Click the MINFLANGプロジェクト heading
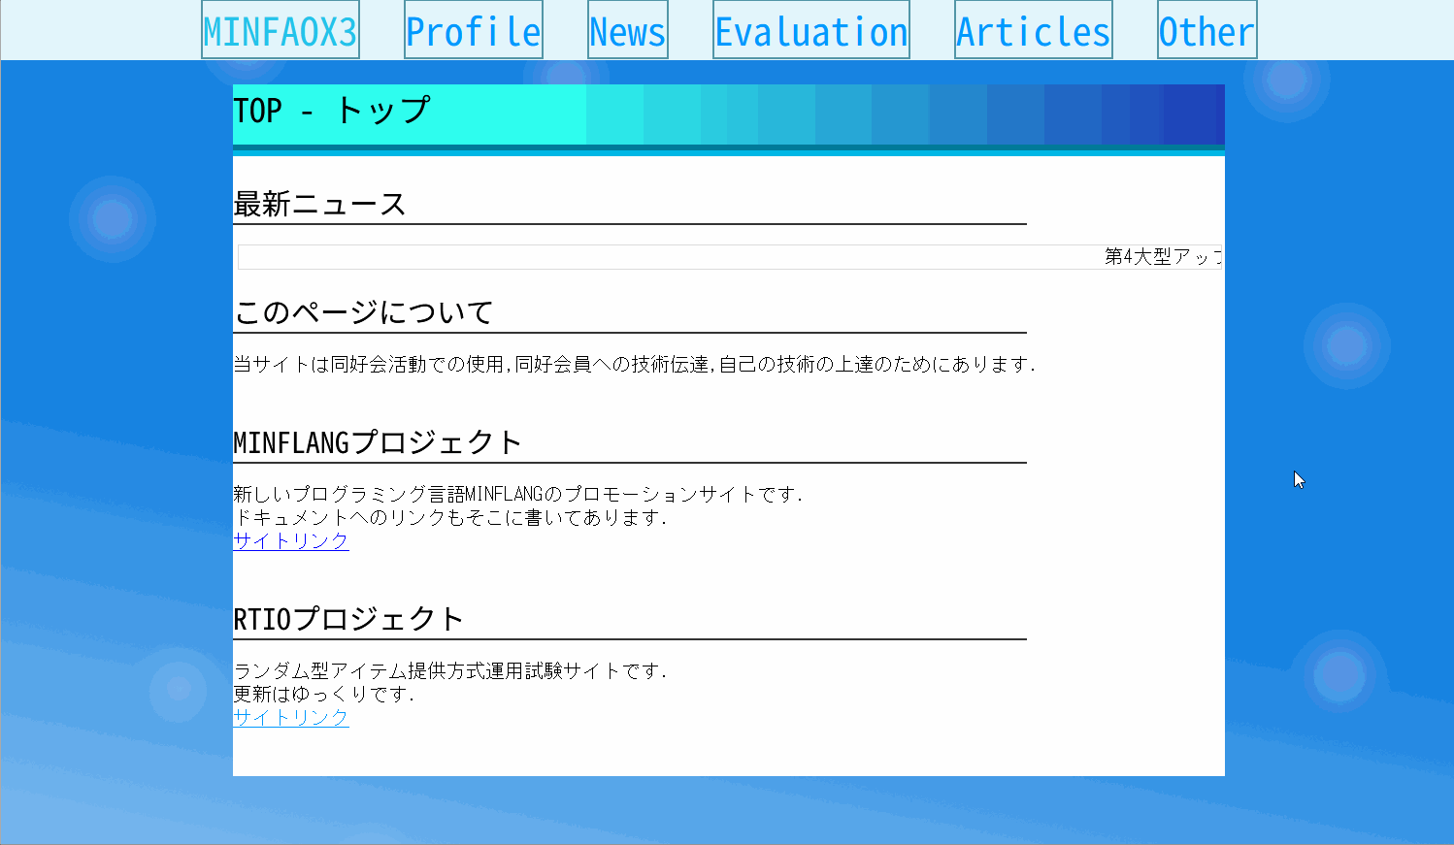The height and width of the screenshot is (845, 1454). (378, 443)
